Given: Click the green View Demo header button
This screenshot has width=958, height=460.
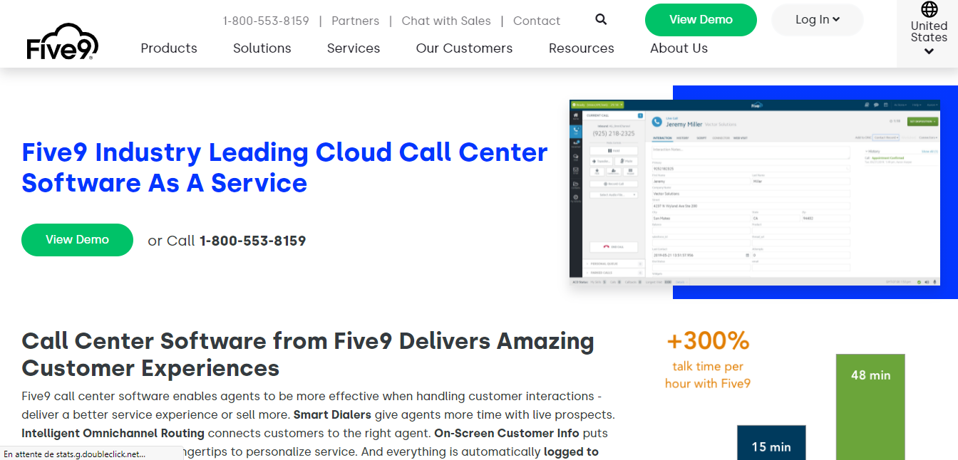Looking at the screenshot, I should (701, 20).
